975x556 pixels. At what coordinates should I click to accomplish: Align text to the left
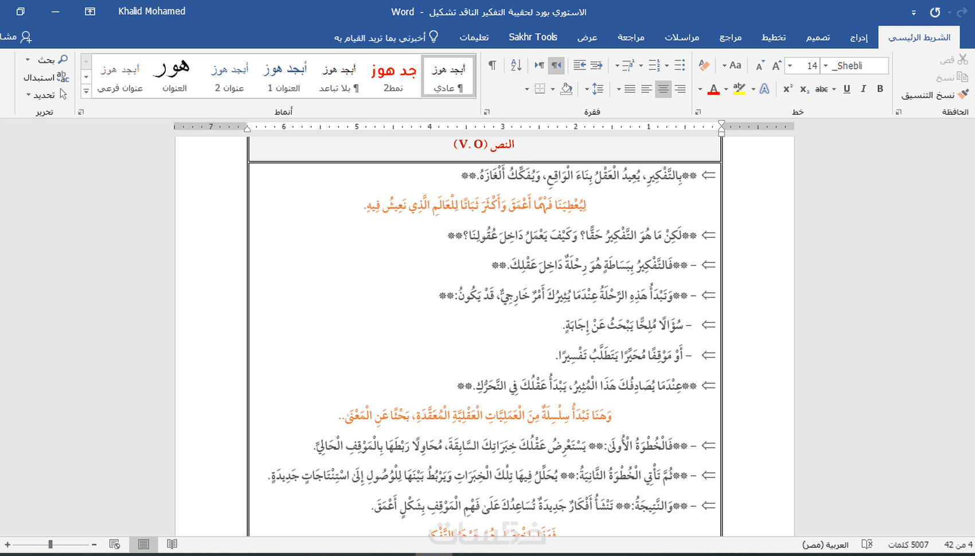646,89
